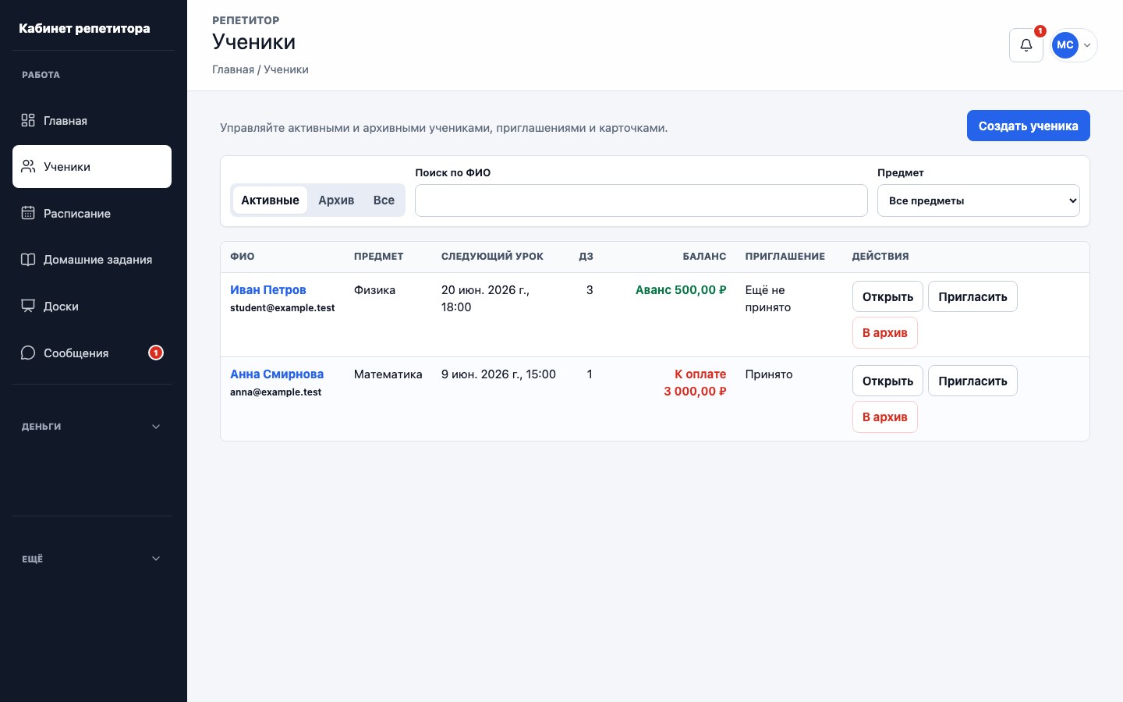Click the БАЛАНС column header

[704, 256]
